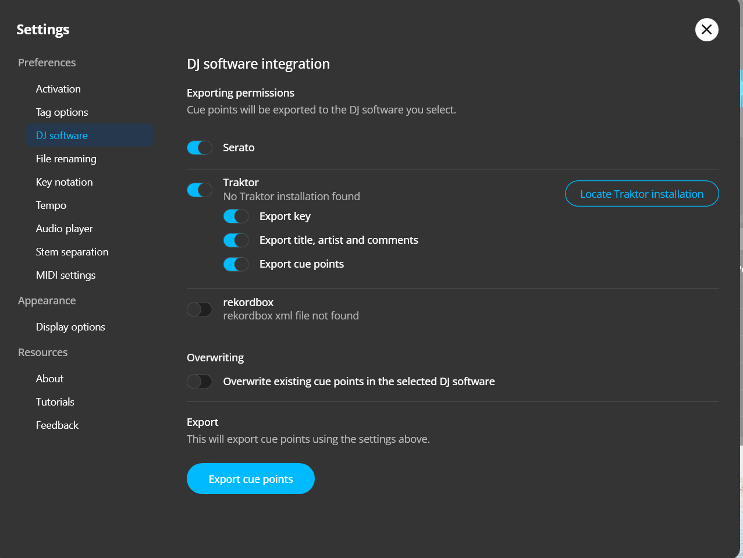The image size is (743, 558).
Task: Switch to Key notation settings
Action: coord(64,182)
